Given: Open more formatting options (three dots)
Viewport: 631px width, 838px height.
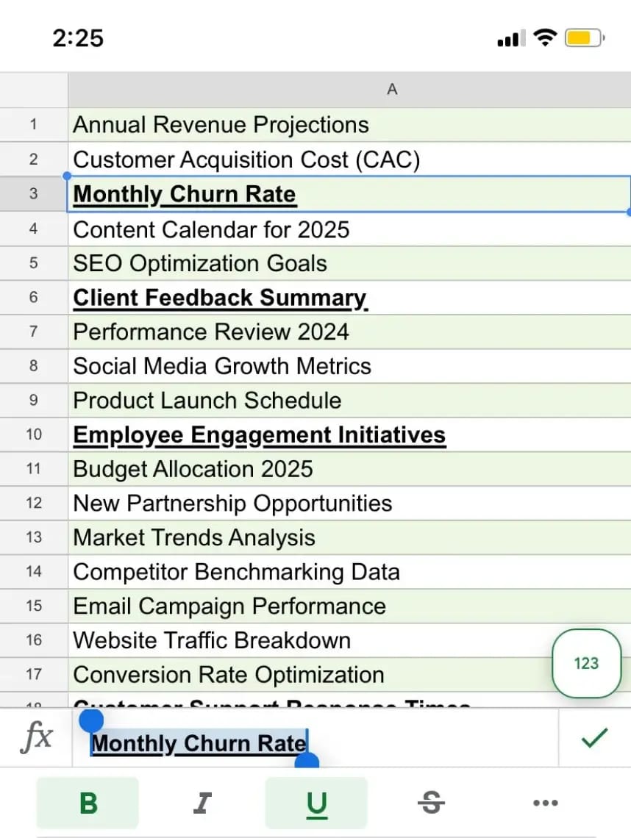Looking at the screenshot, I should [x=545, y=803].
